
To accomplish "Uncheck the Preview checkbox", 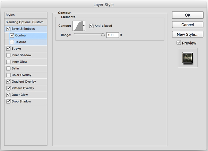I will 179,43.
